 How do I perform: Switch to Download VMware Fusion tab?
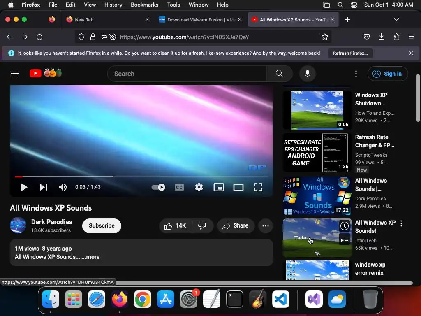point(200,20)
